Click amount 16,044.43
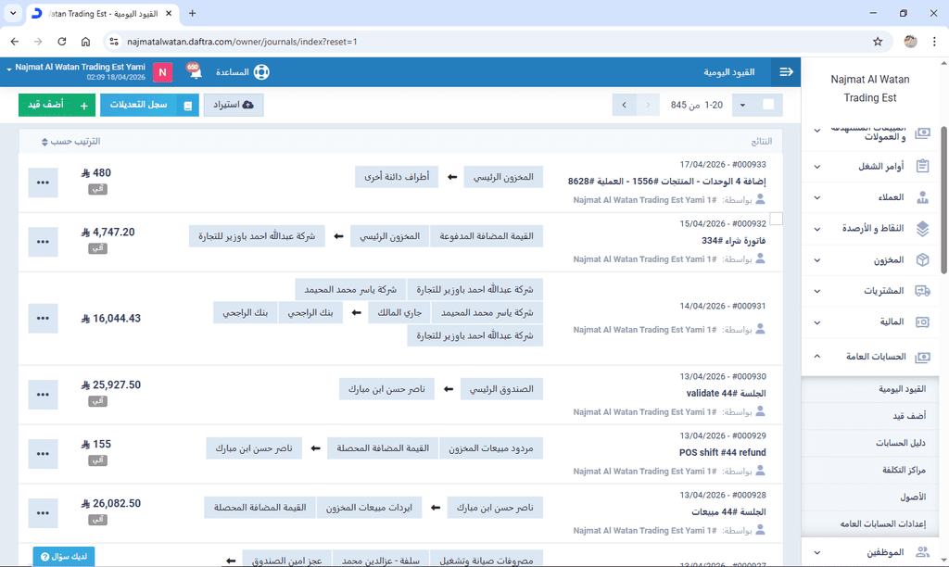 coord(111,319)
